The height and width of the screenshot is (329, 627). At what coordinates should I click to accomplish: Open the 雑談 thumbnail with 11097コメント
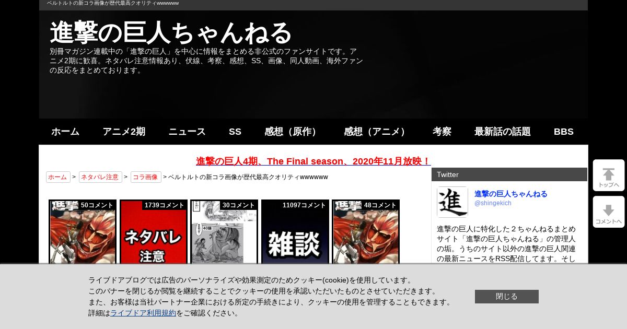[x=295, y=232]
